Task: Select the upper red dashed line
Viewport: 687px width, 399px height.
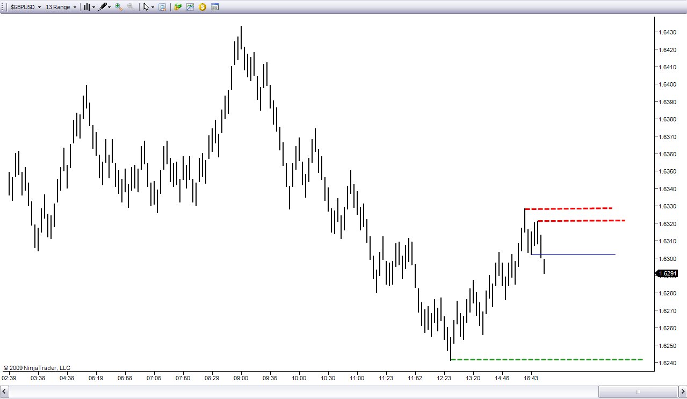Action: [568, 208]
